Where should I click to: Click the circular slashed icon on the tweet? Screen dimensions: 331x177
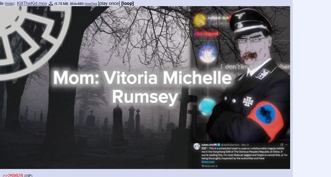pos(281,145)
